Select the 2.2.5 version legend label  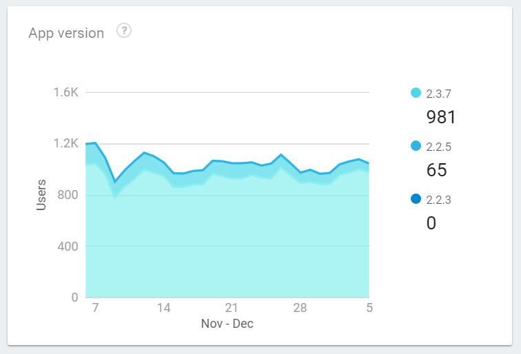439,147
